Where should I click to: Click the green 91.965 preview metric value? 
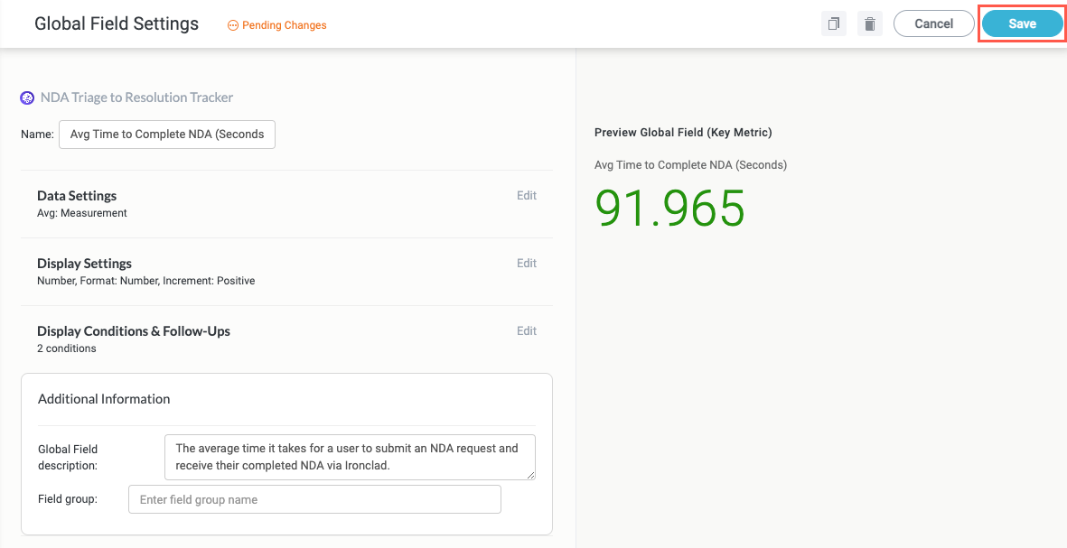click(669, 208)
